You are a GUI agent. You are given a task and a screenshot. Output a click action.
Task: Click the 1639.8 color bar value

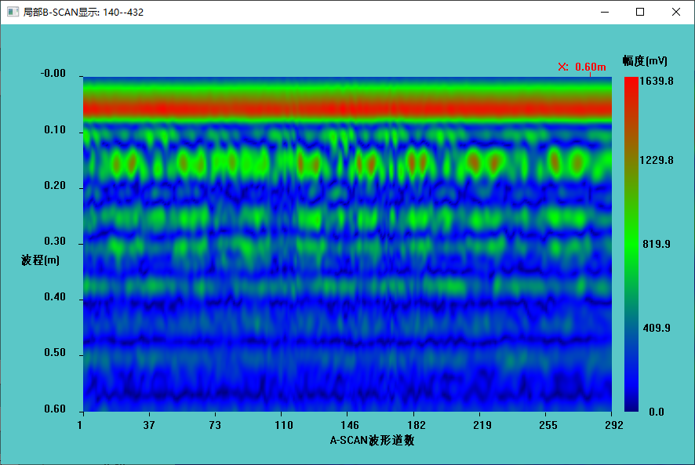coord(657,81)
